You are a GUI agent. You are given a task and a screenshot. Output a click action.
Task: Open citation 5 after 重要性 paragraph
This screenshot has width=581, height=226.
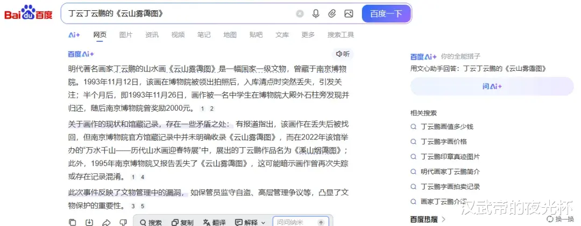click(x=143, y=206)
